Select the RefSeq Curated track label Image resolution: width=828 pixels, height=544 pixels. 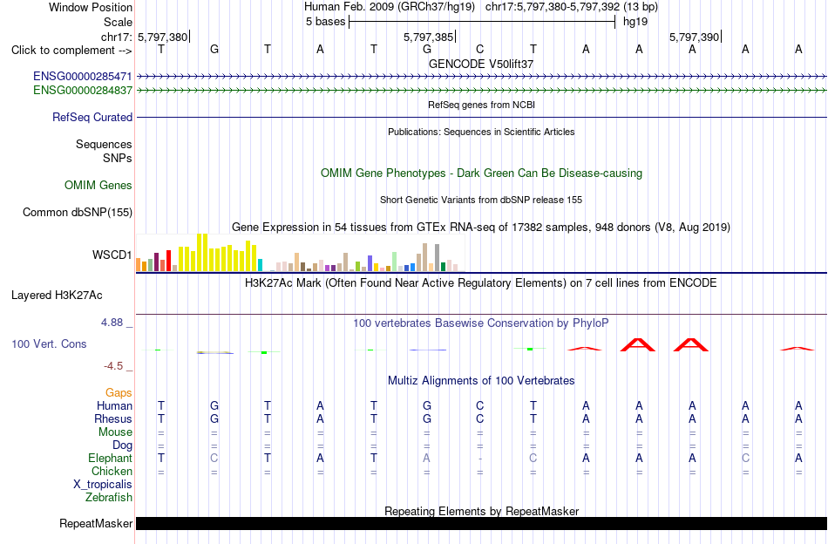pos(92,117)
